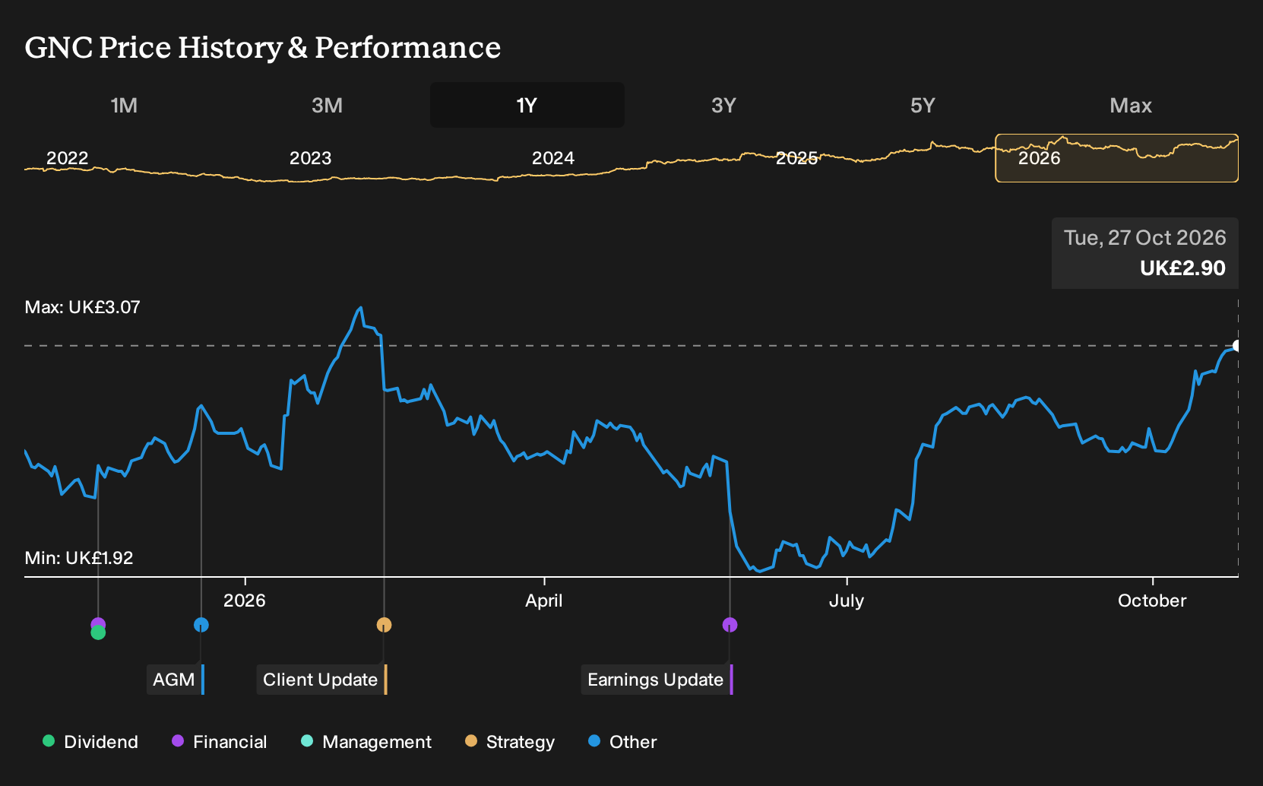The image size is (1263, 786).
Task: Toggle the Management legend filter
Action: [366, 742]
